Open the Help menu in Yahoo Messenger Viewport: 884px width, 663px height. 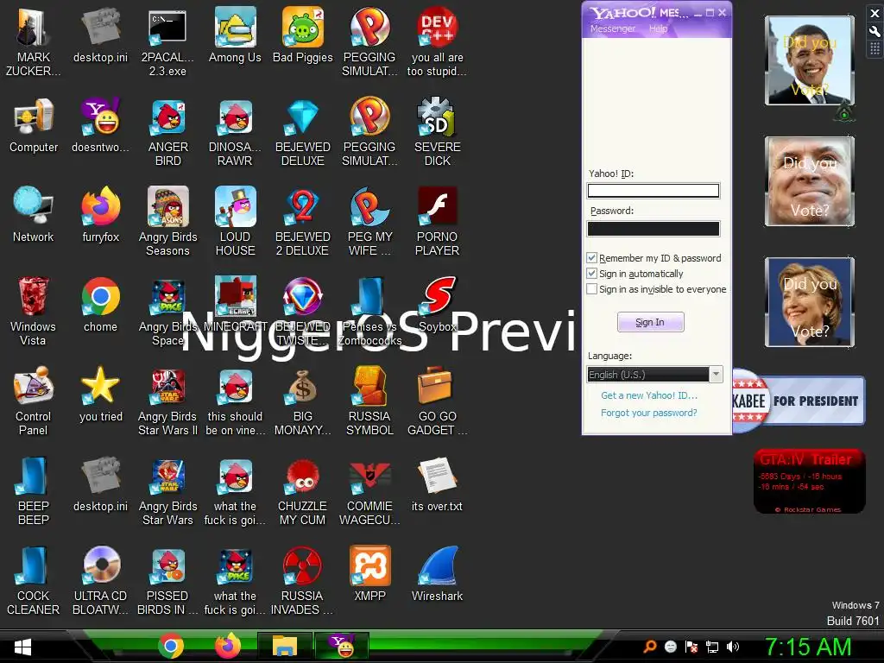[658, 28]
